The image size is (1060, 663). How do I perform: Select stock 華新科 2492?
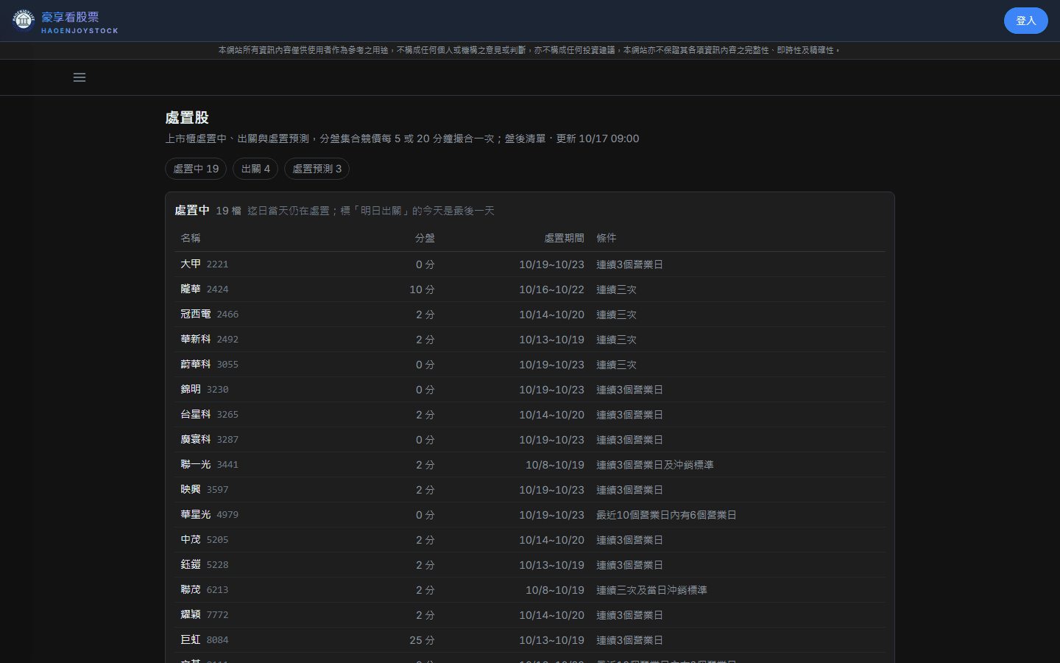coord(210,339)
